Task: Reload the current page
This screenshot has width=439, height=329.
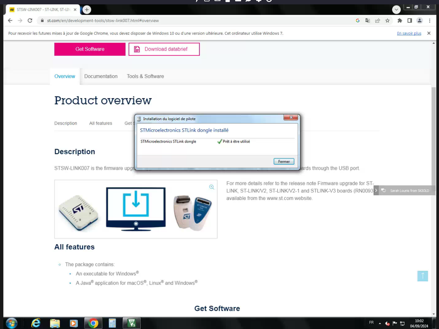Action: point(30,20)
